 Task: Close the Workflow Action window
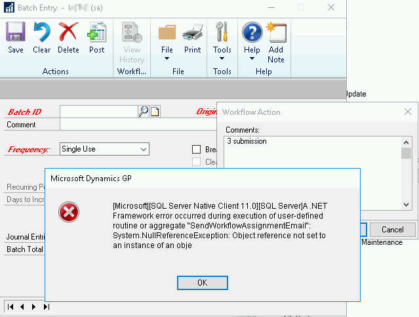[408, 112]
